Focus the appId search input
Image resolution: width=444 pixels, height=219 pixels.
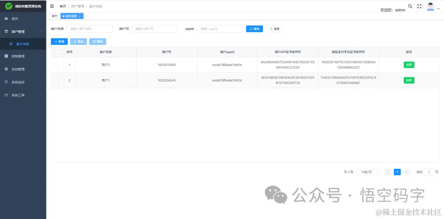[220, 29]
